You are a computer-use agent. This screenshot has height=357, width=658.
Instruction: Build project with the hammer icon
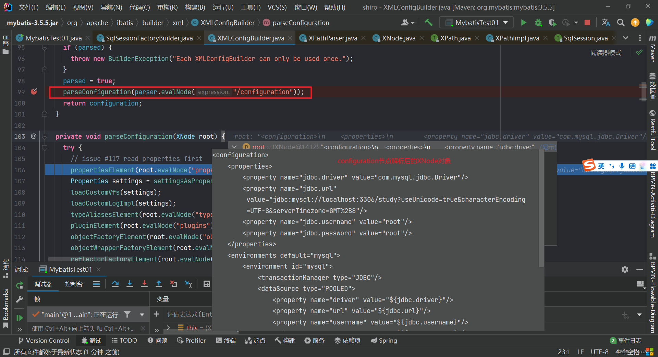point(428,23)
